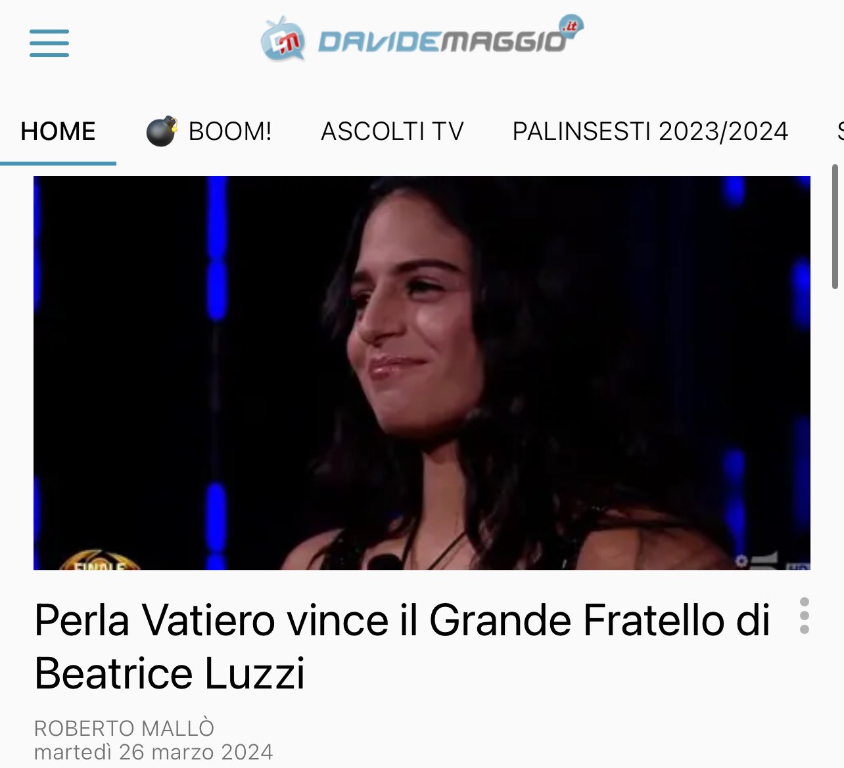Click the blue underline beneath HOME
Screen dimensions: 844x768
[x=58, y=163]
